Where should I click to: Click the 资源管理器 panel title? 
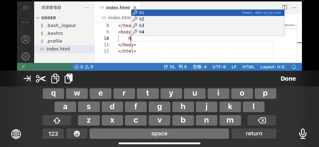pos(51,8)
